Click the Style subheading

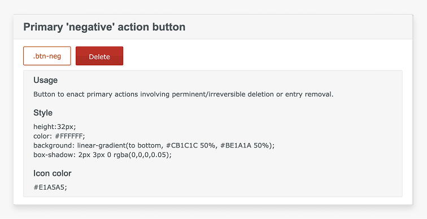43,113
